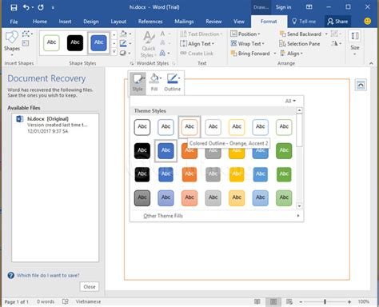Open 'Which file do I want to save?' link
The height and width of the screenshot is (307, 379).
[48, 275]
